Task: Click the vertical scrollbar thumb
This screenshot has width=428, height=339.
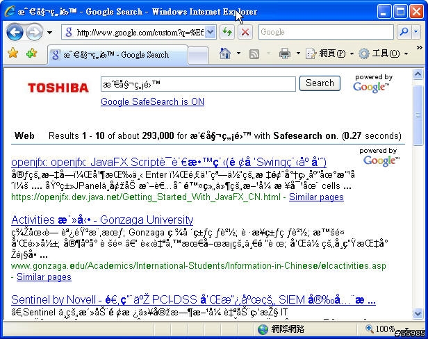Action: pyautogui.click(x=418, y=115)
